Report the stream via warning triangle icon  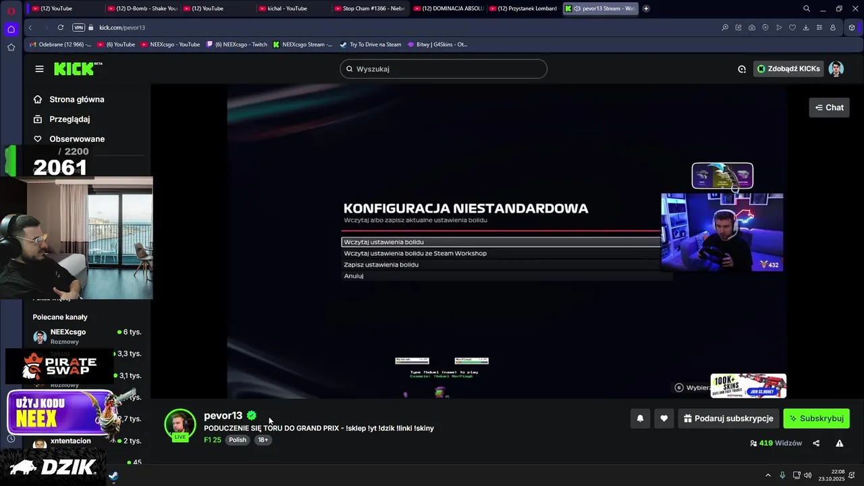point(840,443)
